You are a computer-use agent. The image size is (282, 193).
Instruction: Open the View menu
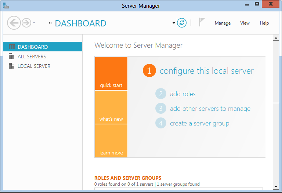point(245,23)
